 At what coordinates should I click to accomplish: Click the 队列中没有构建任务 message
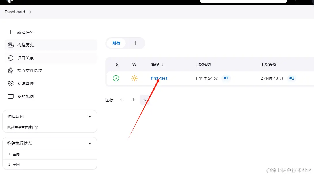tap(23, 127)
